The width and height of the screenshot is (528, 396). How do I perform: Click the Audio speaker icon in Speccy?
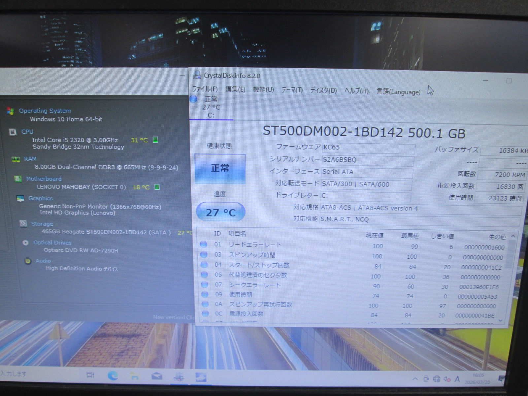click(x=28, y=261)
